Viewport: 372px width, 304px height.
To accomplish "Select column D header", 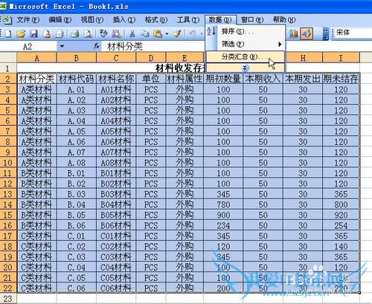I will pyautogui.click(x=151, y=58).
